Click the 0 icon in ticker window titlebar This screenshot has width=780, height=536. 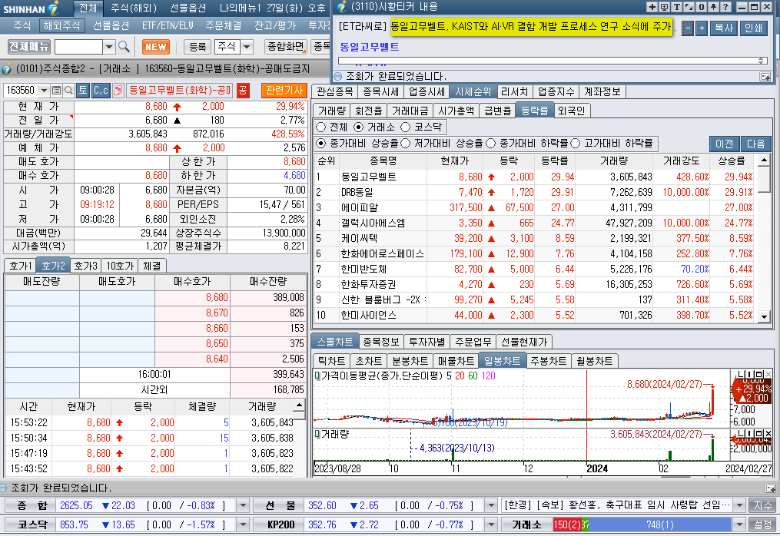click(x=701, y=7)
